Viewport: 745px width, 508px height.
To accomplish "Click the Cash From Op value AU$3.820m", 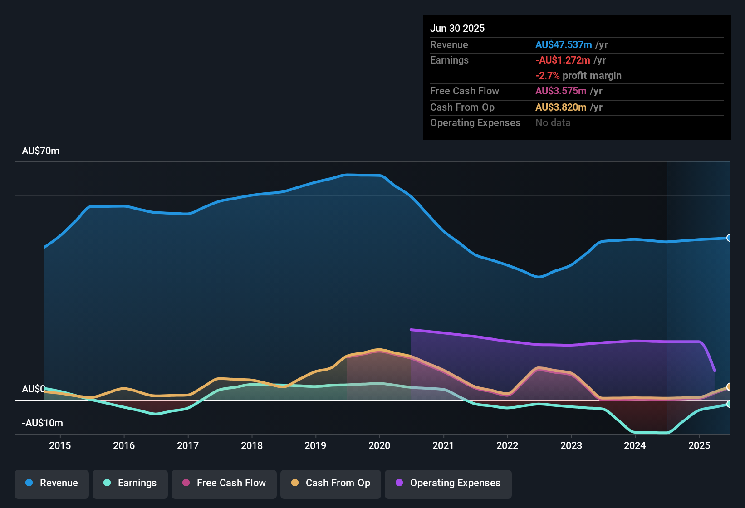I will [x=560, y=107].
